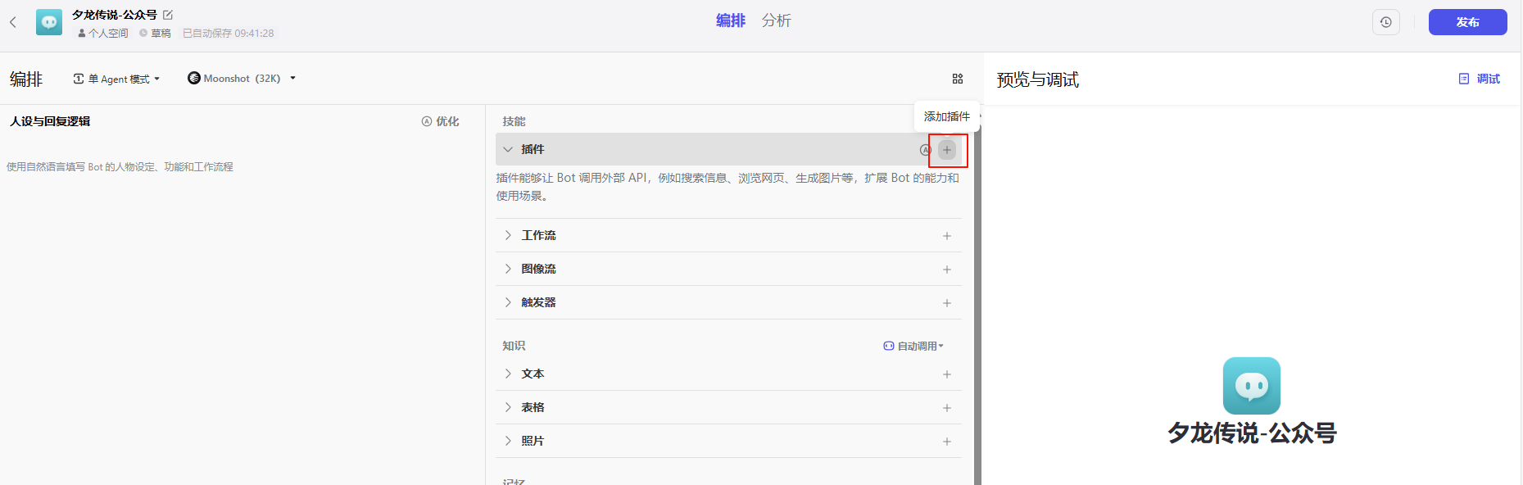Viewport: 1523px width, 485px height.
Task: Open the 单 Agent 模式 dropdown
Action: (x=116, y=79)
